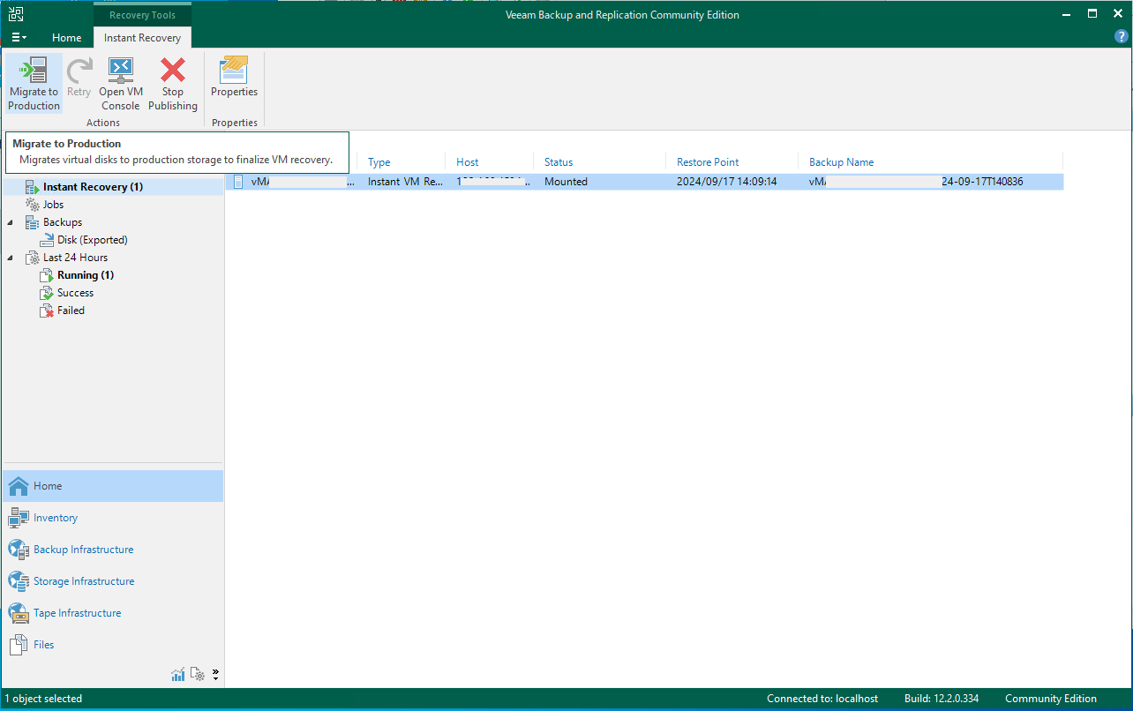Click the Mounted status cell
1133x711 pixels.
point(566,182)
